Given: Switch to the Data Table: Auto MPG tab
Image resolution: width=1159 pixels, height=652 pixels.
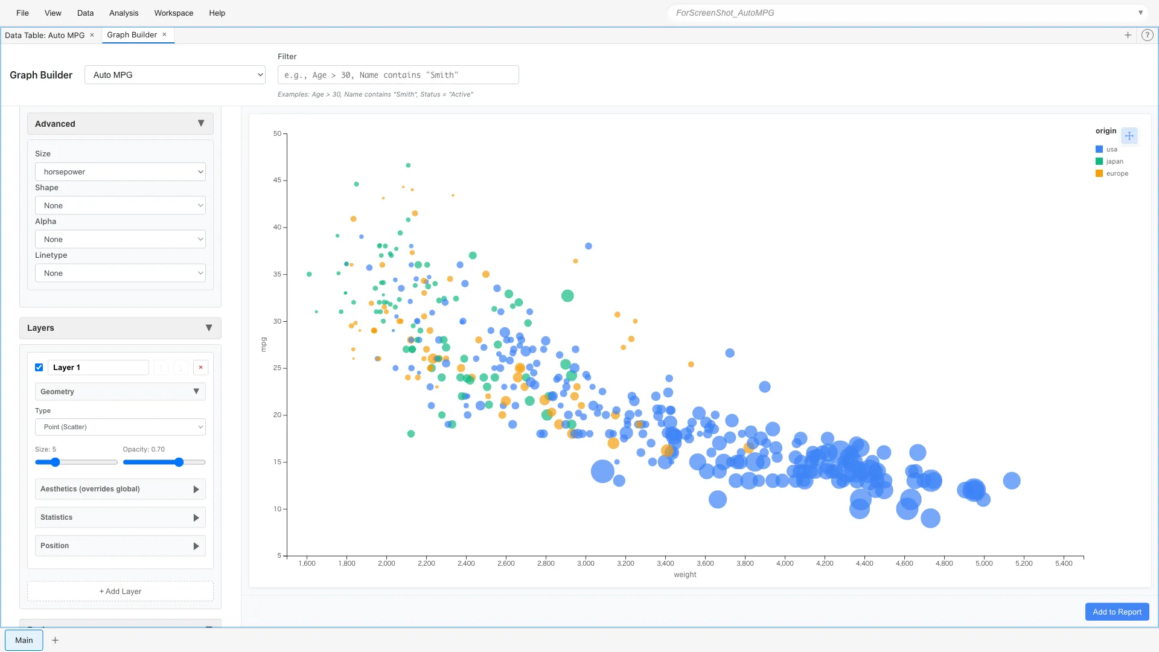Looking at the screenshot, I should click(x=45, y=34).
